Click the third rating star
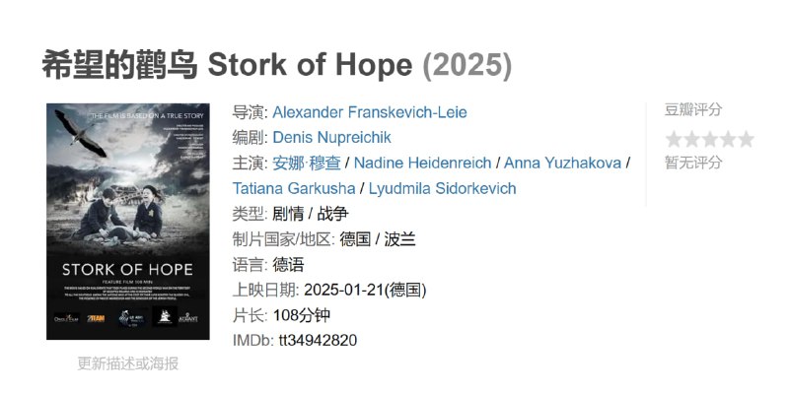 pos(709,139)
